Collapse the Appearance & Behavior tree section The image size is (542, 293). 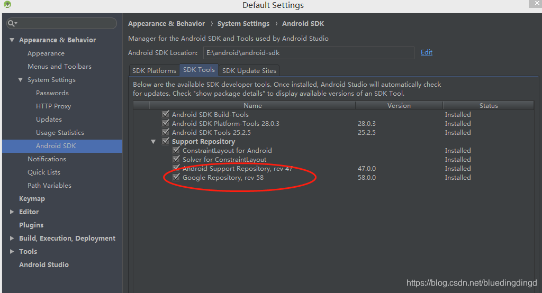click(x=12, y=40)
